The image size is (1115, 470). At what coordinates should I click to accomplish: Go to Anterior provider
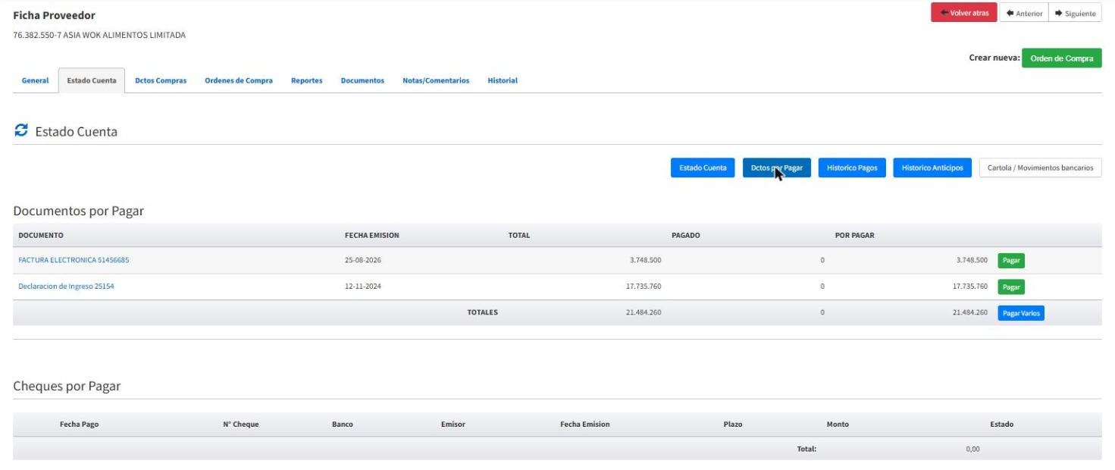click(x=1024, y=13)
